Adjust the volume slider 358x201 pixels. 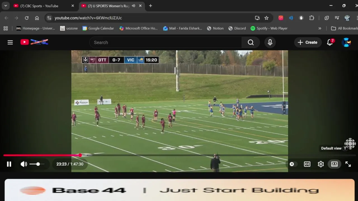coord(37,164)
